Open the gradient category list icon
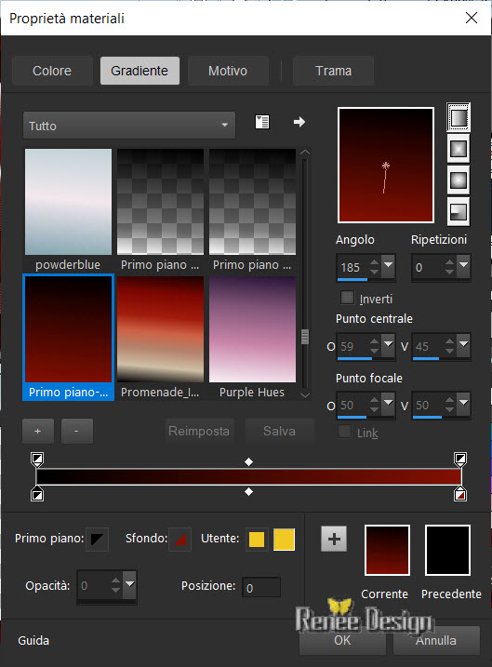 coord(262,122)
